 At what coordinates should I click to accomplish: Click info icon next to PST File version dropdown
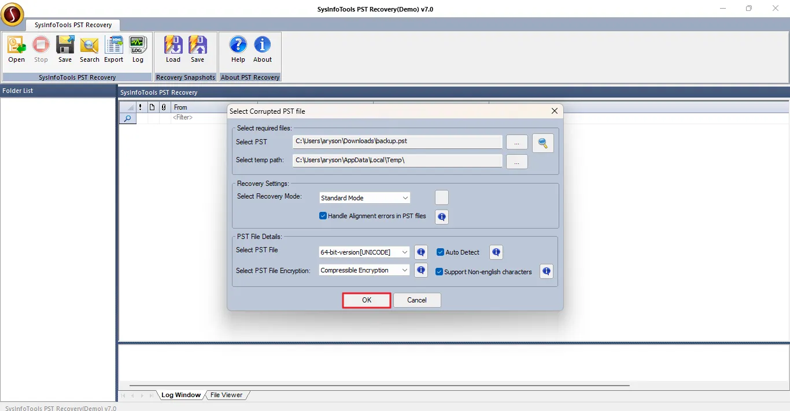tap(421, 252)
